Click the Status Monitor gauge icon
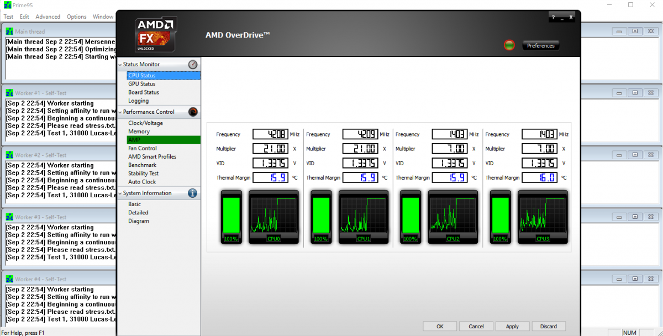The height and width of the screenshot is (336, 663). click(x=193, y=65)
